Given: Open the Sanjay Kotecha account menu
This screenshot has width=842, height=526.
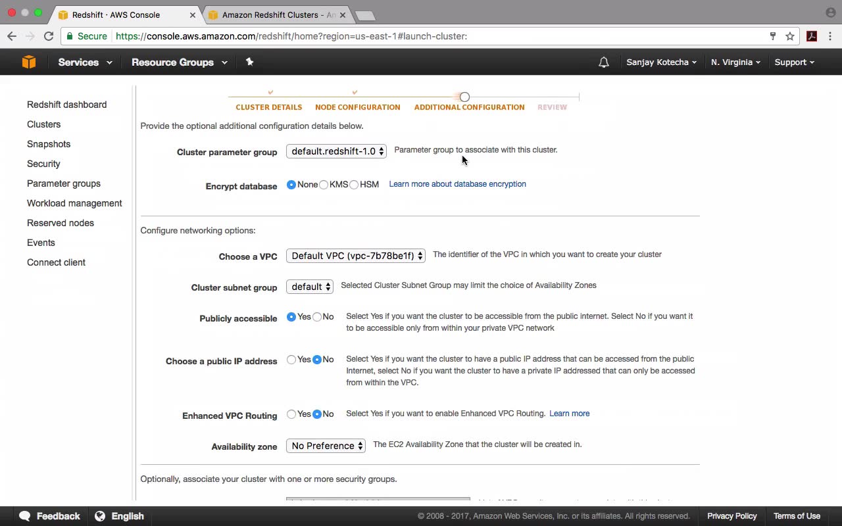Looking at the screenshot, I should pos(661,62).
